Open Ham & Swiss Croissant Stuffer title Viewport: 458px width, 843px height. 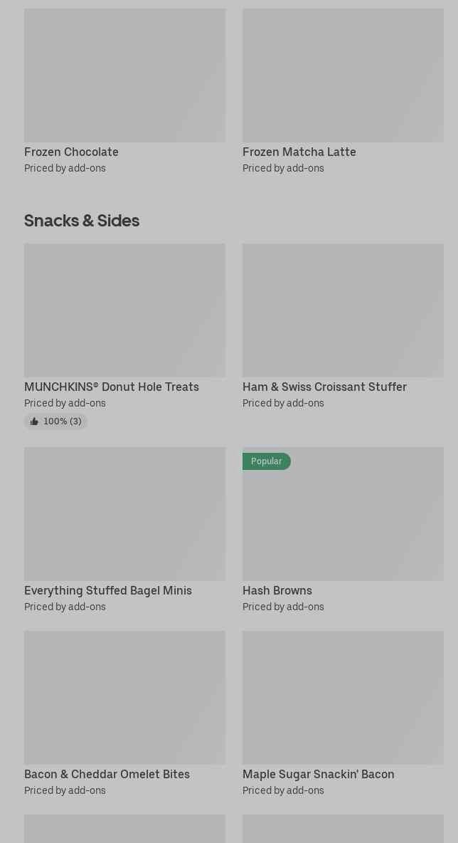(x=324, y=387)
